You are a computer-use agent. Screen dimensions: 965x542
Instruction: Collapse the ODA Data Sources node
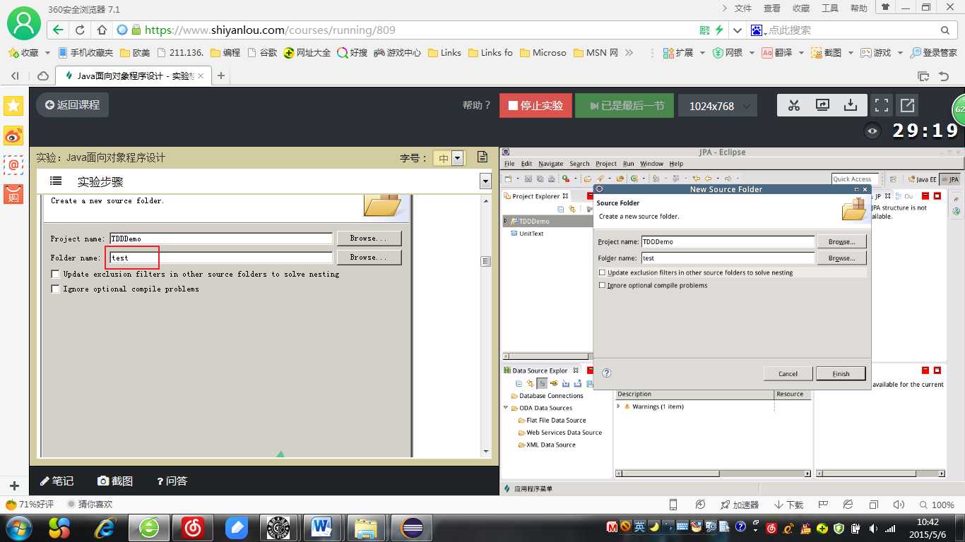[506, 408]
